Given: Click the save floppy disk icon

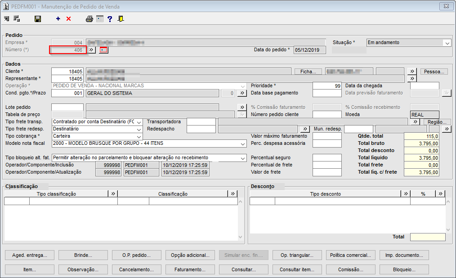Looking at the screenshot, I should point(38,19).
